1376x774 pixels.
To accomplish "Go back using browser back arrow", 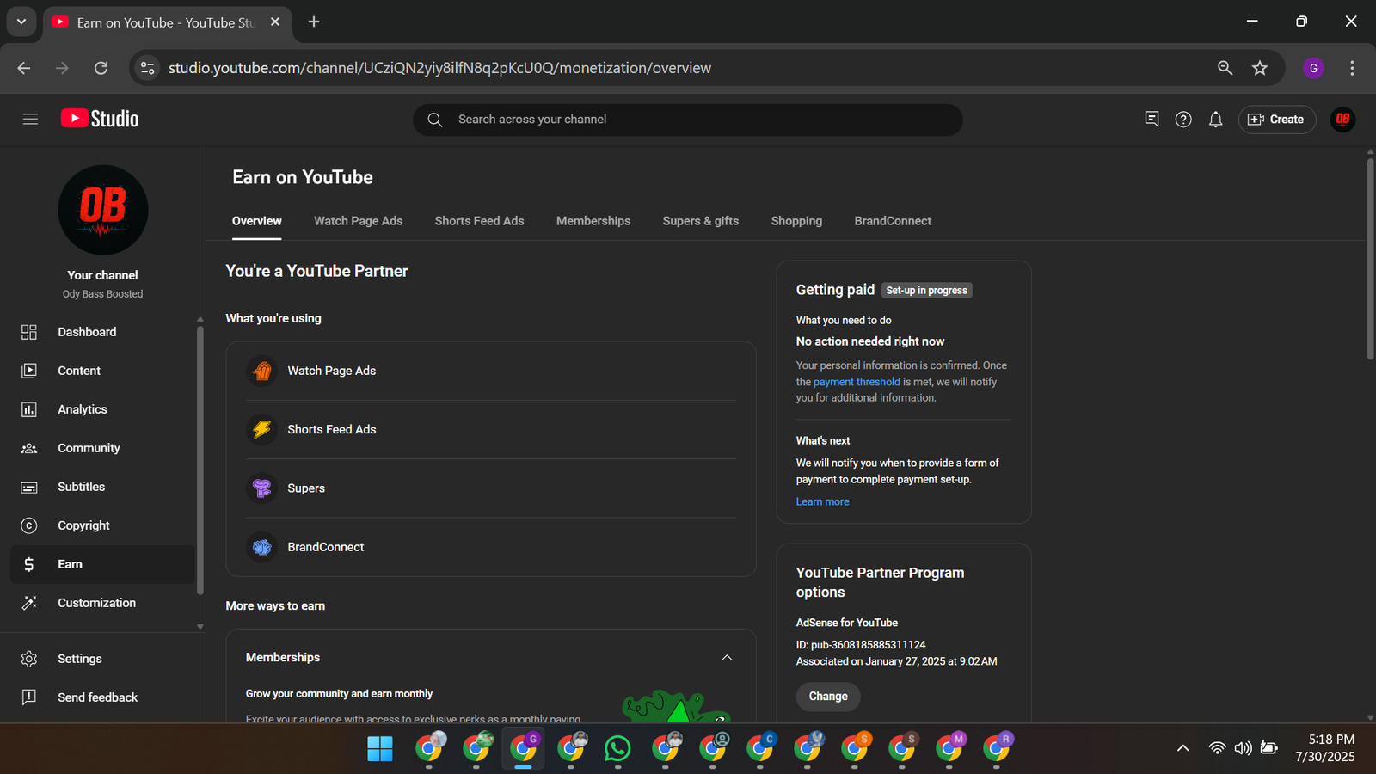I will 24,68.
